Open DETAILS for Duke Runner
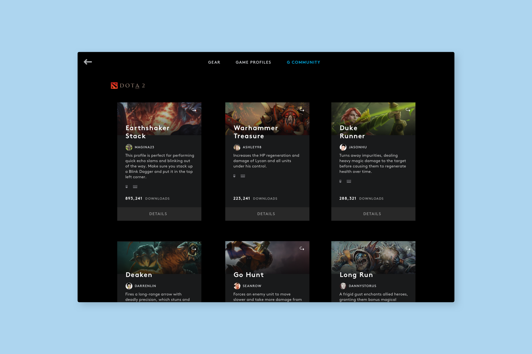Screen dimensions: 532x354 coord(373,214)
